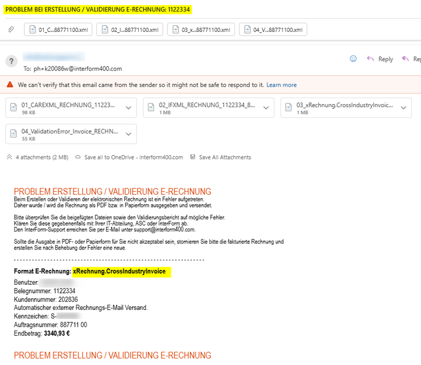Open the 04_V...88771100.xml header chip
This screenshot has width=421, height=365.
273,29
